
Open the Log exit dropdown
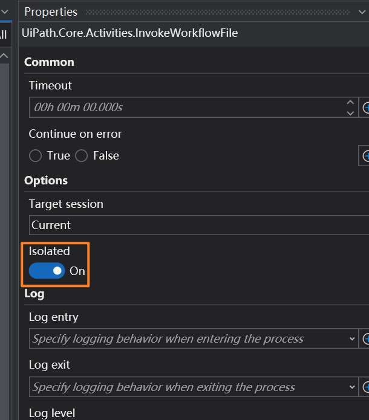click(194, 387)
